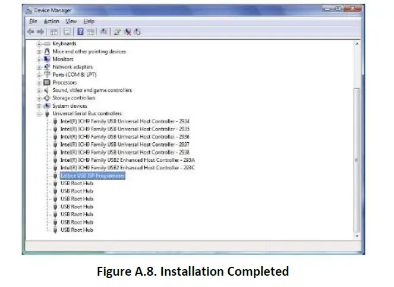Select Intel ICH9 USB Universal Host Controller - 2936

[125, 137]
